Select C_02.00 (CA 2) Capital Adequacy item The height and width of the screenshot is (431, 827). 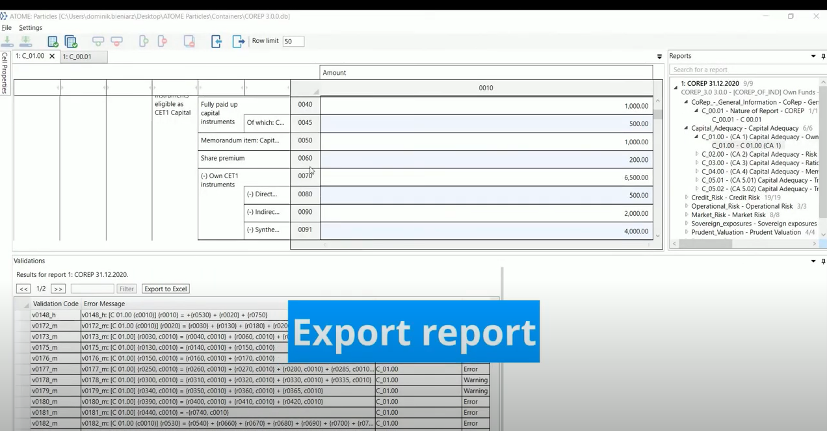(x=759, y=155)
